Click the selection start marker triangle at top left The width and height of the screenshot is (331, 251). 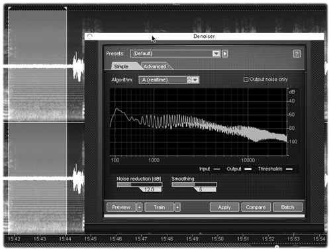[x=9, y=9]
